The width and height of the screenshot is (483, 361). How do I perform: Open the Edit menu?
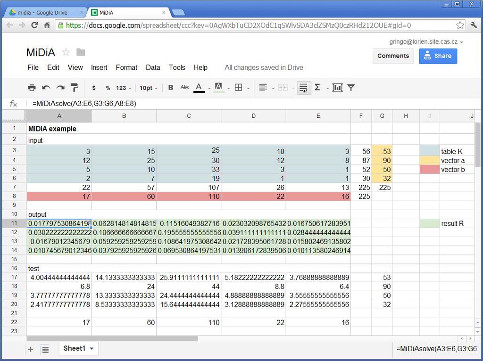pos(53,67)
